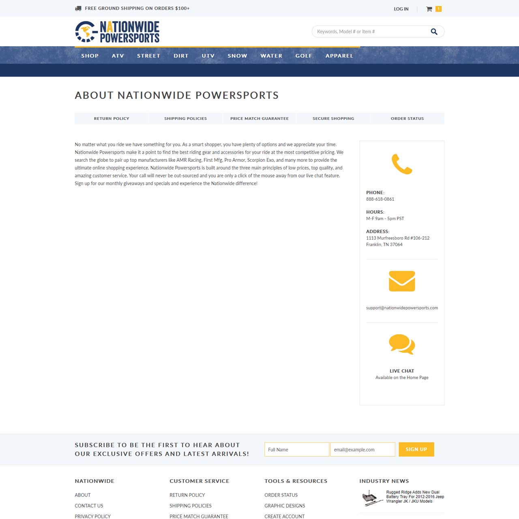Click the yellow phone icon
The height and width of the screenshot is (519, 519).
click(x=402, y=164)
